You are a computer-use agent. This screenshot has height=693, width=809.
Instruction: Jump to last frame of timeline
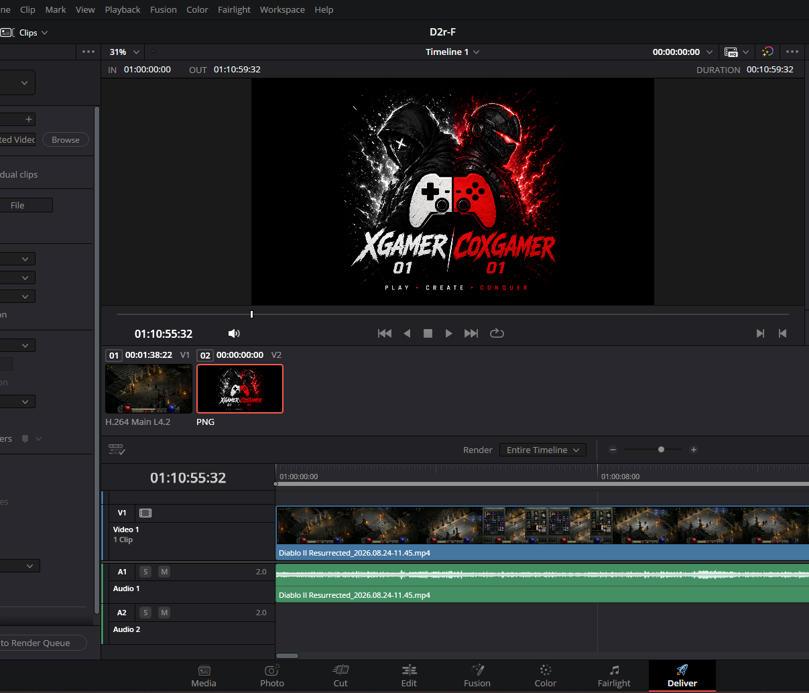pyautogui.click(x=471, y=333)
